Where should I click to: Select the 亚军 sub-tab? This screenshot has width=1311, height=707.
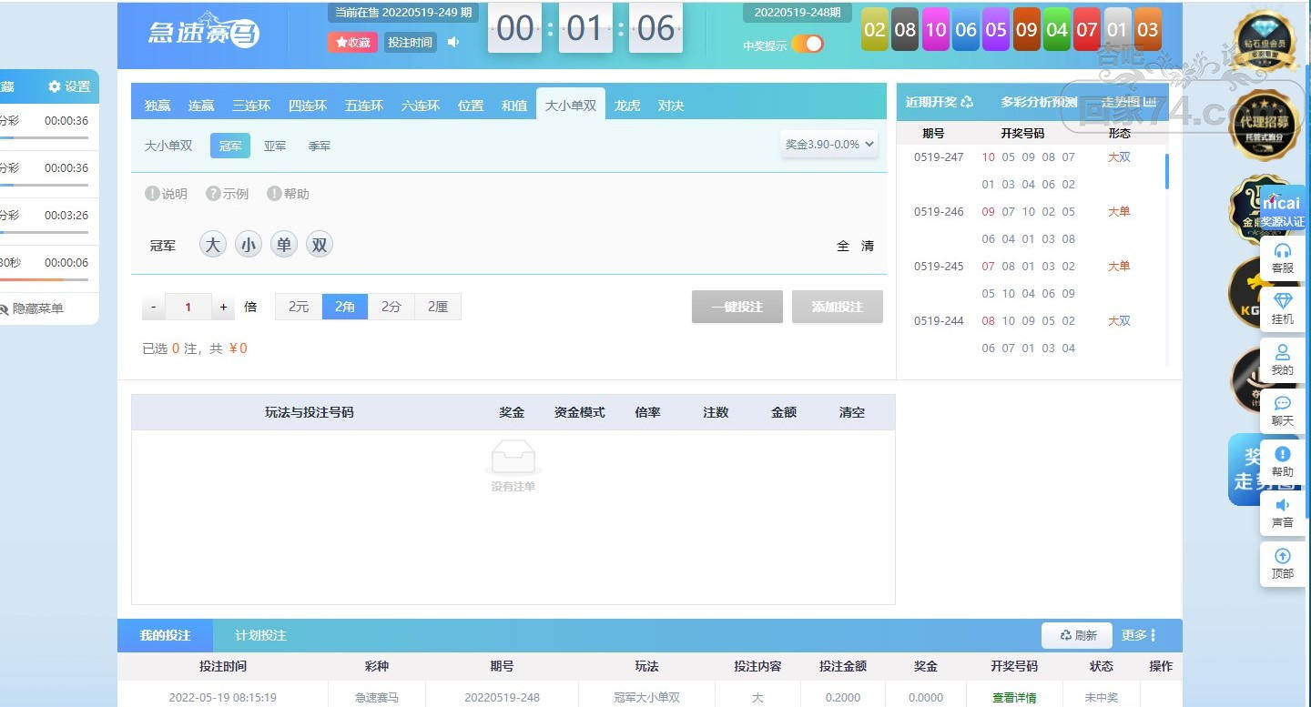(275, 146)
